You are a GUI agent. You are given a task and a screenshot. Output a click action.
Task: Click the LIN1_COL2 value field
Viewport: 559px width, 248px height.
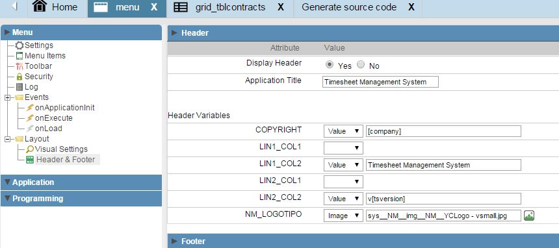tap(443, 165)
